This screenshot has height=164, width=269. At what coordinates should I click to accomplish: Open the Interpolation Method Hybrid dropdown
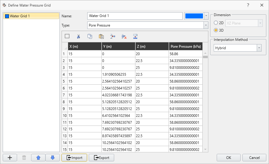(259, 48)
